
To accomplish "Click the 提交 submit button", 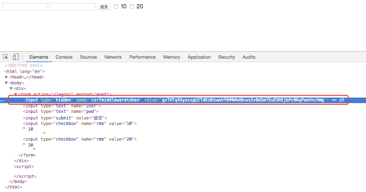I will pyautogui.click(x=104, y=7).
